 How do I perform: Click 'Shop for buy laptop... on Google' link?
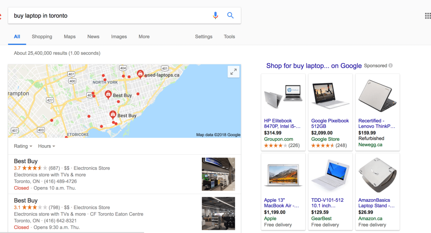coord(314,66)
